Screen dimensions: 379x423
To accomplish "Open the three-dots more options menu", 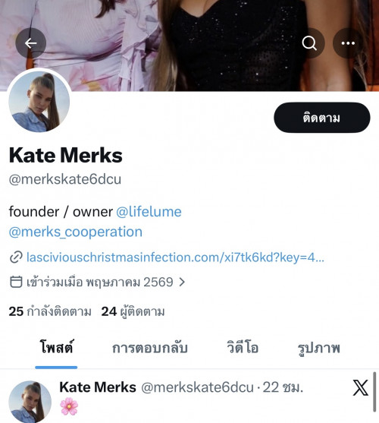I will pyautogui.click(x=348, y=43).
